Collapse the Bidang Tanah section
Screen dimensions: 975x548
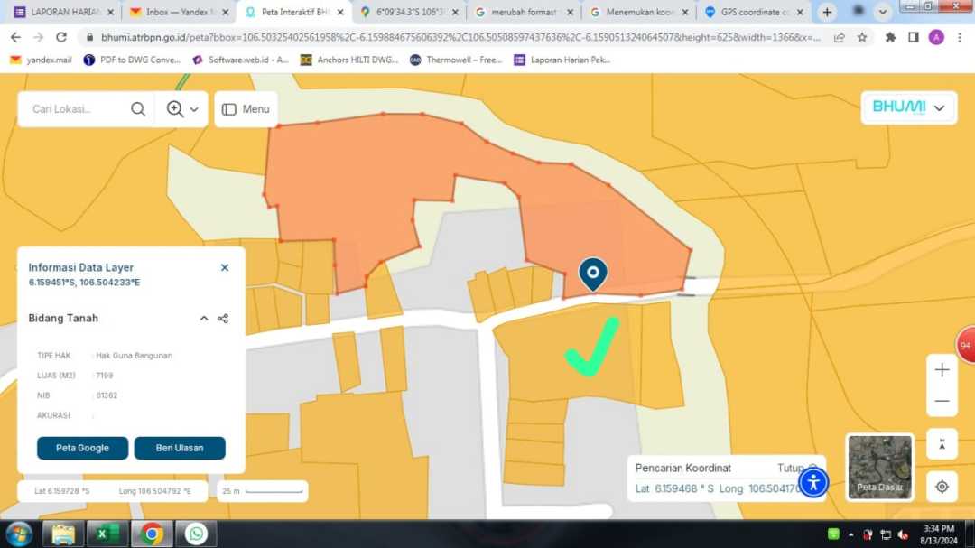click(x=204, y=319)
